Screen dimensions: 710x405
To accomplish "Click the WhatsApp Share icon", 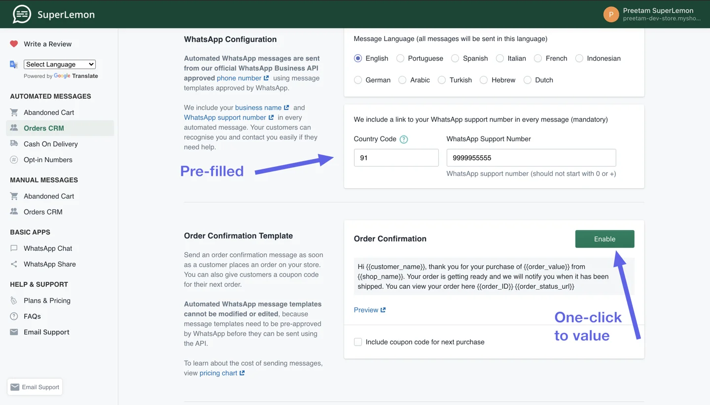I will click(x=14, y=264).
